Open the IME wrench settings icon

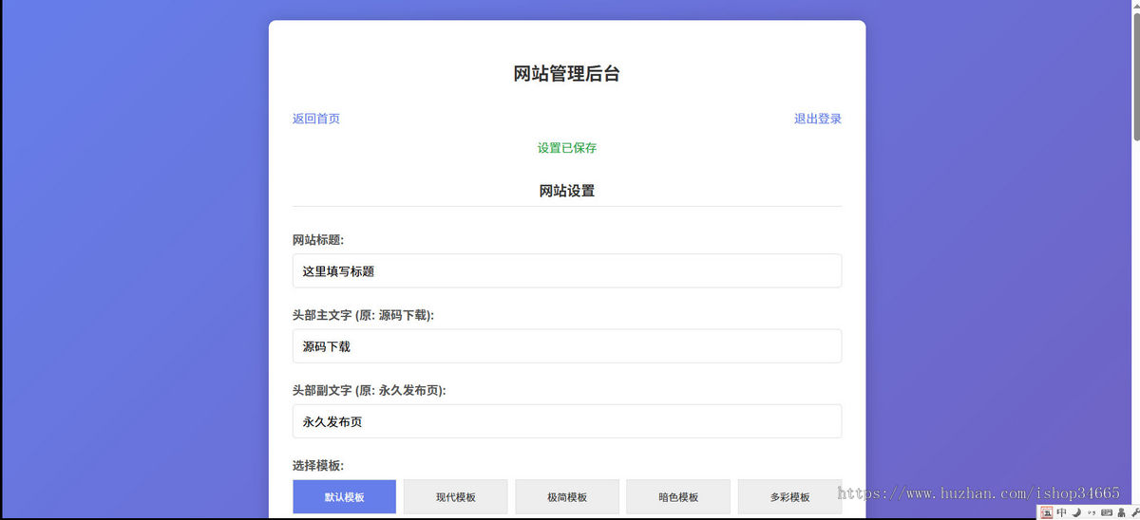click(1135, 512)
